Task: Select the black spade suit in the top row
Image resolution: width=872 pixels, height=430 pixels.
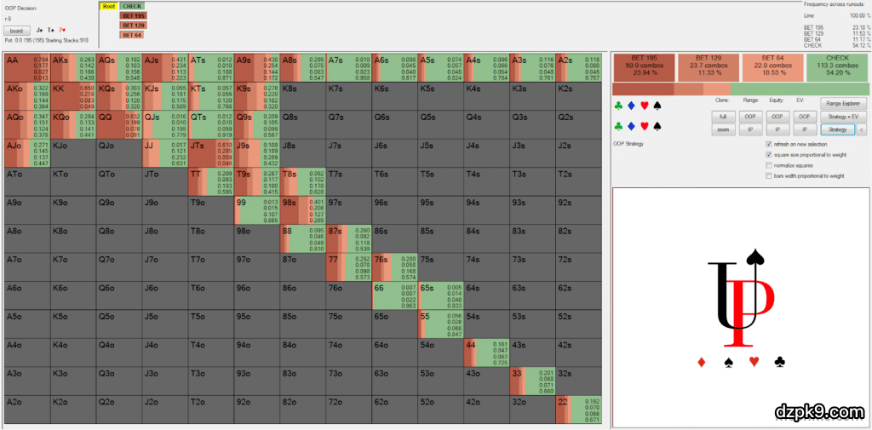Action: pos(657,106)
